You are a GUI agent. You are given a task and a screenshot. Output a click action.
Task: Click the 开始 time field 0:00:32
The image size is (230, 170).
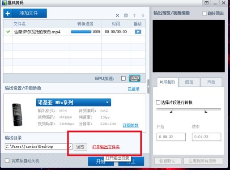(171, 137)
